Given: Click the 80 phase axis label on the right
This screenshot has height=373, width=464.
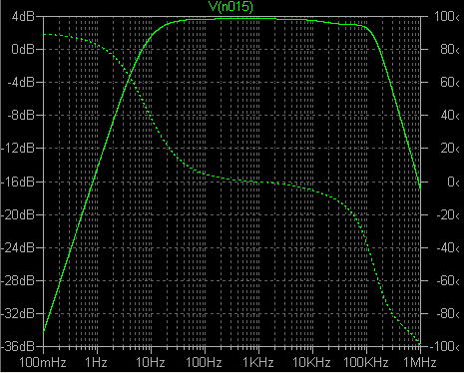Looking at the screenshot, I should [x=450, y=49].
